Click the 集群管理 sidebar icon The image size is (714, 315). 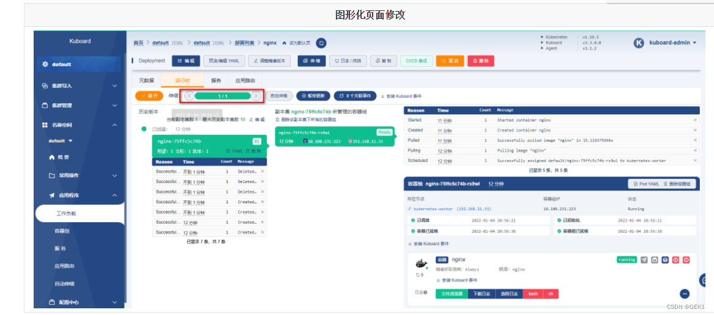pyautogui.click(x=45, y=106)
